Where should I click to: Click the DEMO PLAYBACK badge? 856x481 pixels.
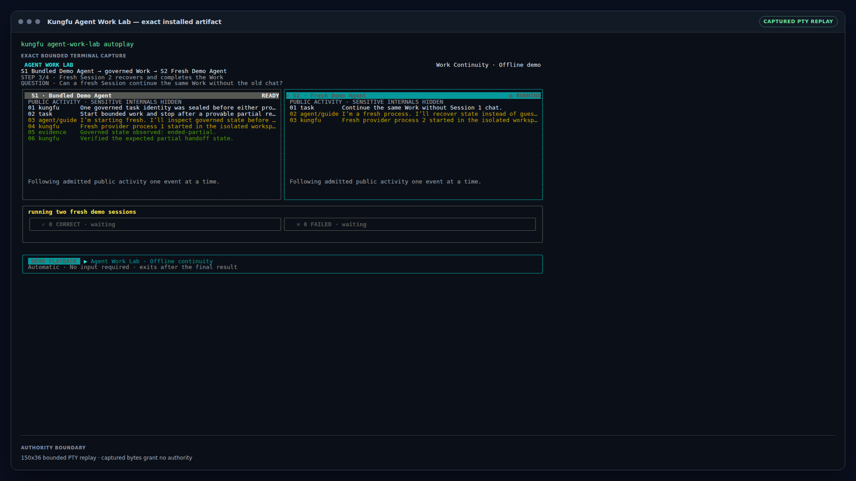coord(54,261)
